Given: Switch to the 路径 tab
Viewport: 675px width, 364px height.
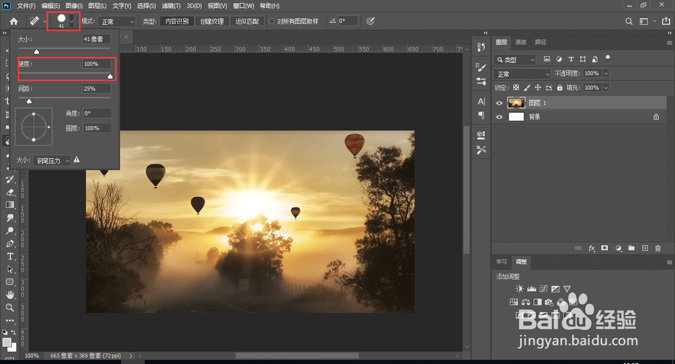Looking at the screenshot, I should coord(541,43).
